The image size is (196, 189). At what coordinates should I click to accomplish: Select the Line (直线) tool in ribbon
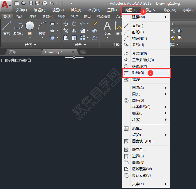pyautogui.click(x=7, y=29)
